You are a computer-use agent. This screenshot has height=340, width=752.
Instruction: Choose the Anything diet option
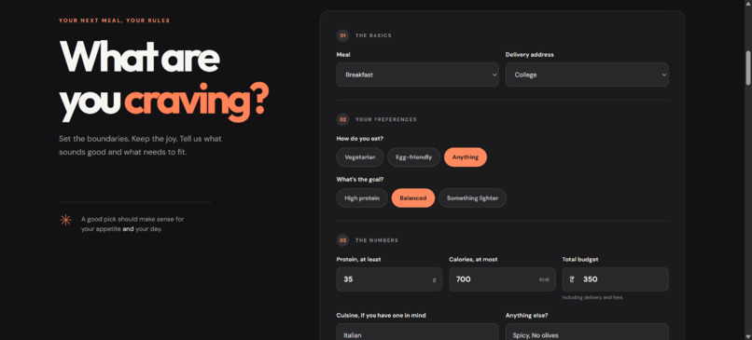(x=466, y=157)
